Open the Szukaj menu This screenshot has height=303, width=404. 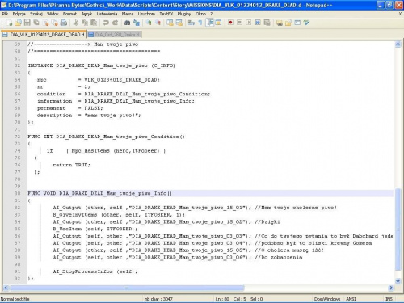coord(36,14)
